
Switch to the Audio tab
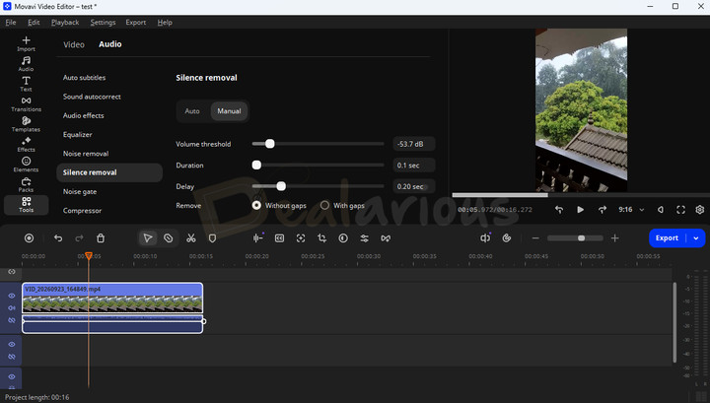[110, 44]
